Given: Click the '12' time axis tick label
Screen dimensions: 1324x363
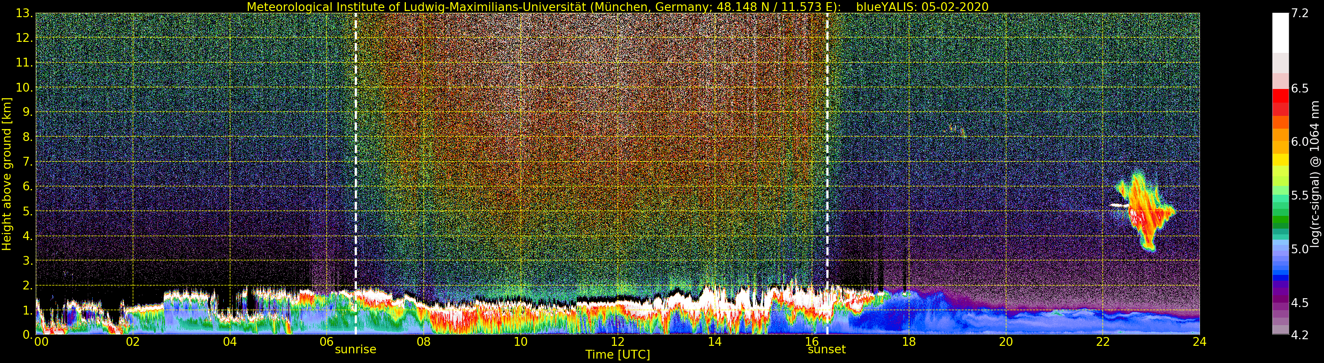Looking at the screenshot, I should click(x=617, y=341).
